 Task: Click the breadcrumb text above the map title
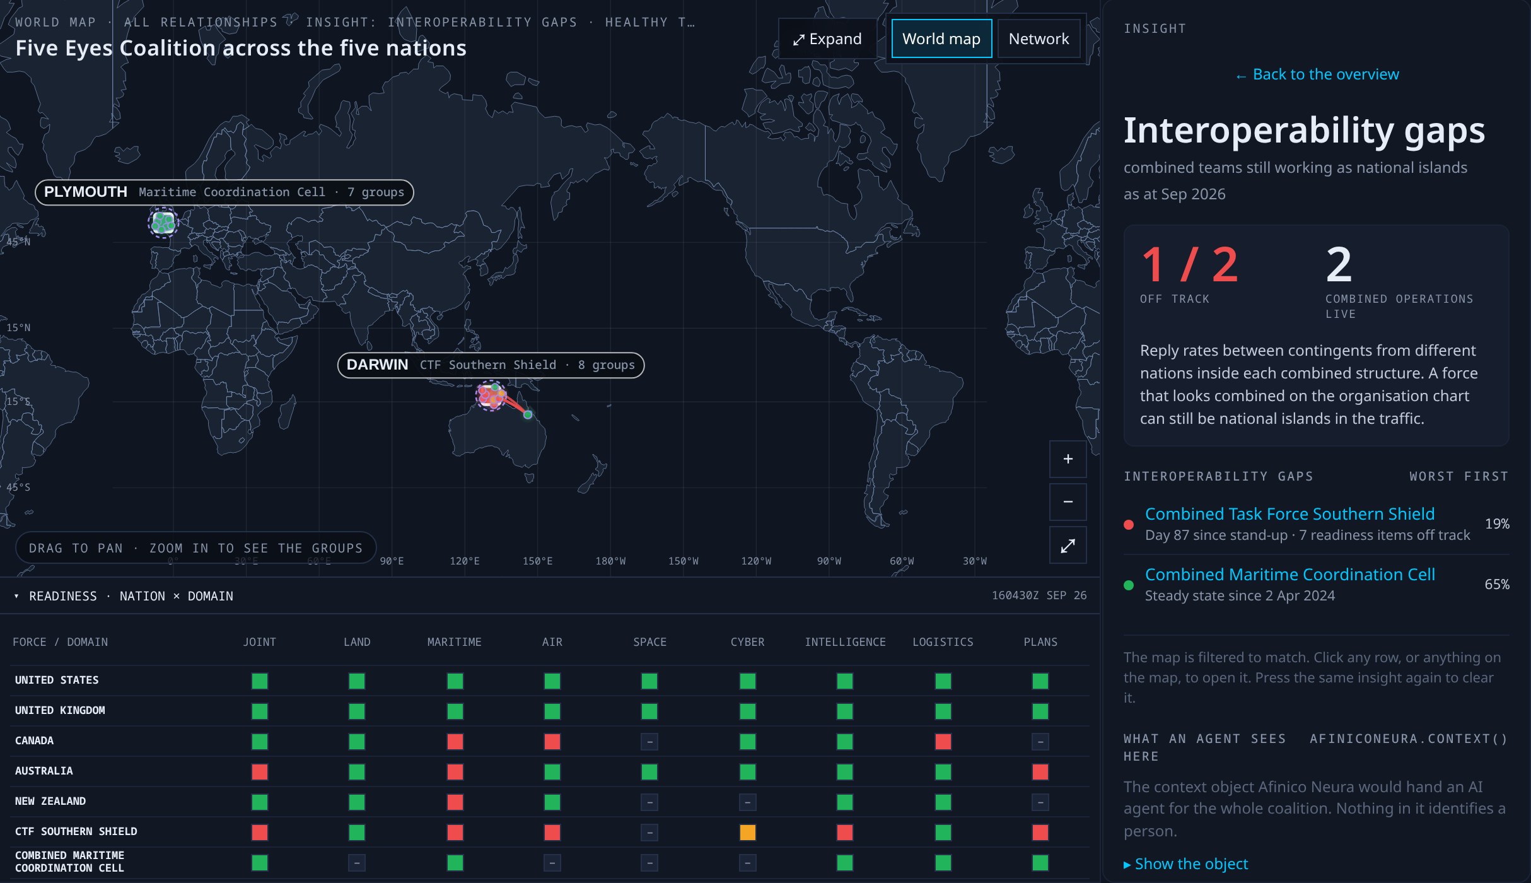(355, 22)
